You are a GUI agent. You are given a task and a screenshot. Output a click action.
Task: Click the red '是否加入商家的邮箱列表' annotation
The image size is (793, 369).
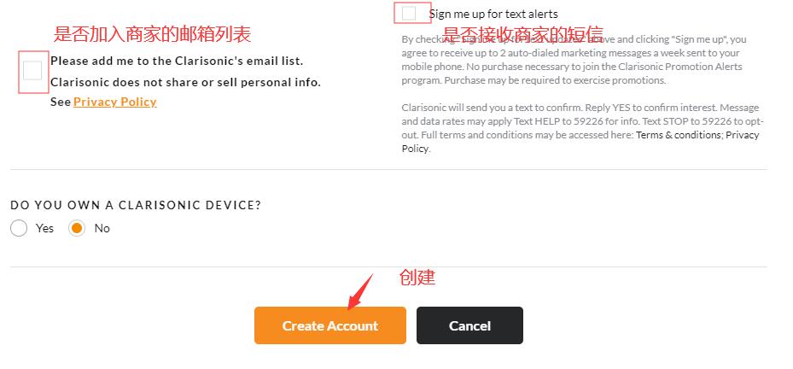(x=152, y=34)
